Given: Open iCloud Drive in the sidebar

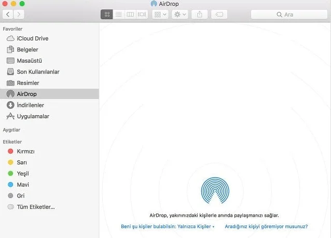Looking at the screenshot, I should [32, 38].
